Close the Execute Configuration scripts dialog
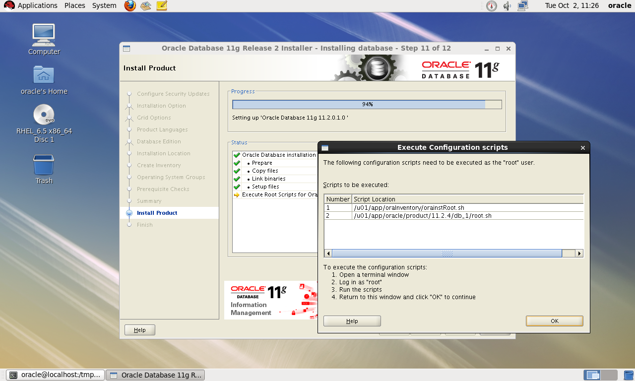This screenshot has height=381, width=635. (583, 148)
